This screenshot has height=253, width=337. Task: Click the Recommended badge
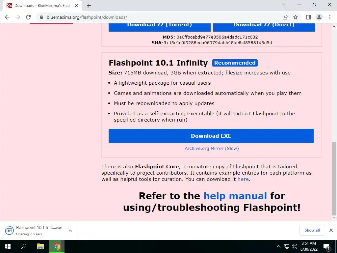coord(235,63)
